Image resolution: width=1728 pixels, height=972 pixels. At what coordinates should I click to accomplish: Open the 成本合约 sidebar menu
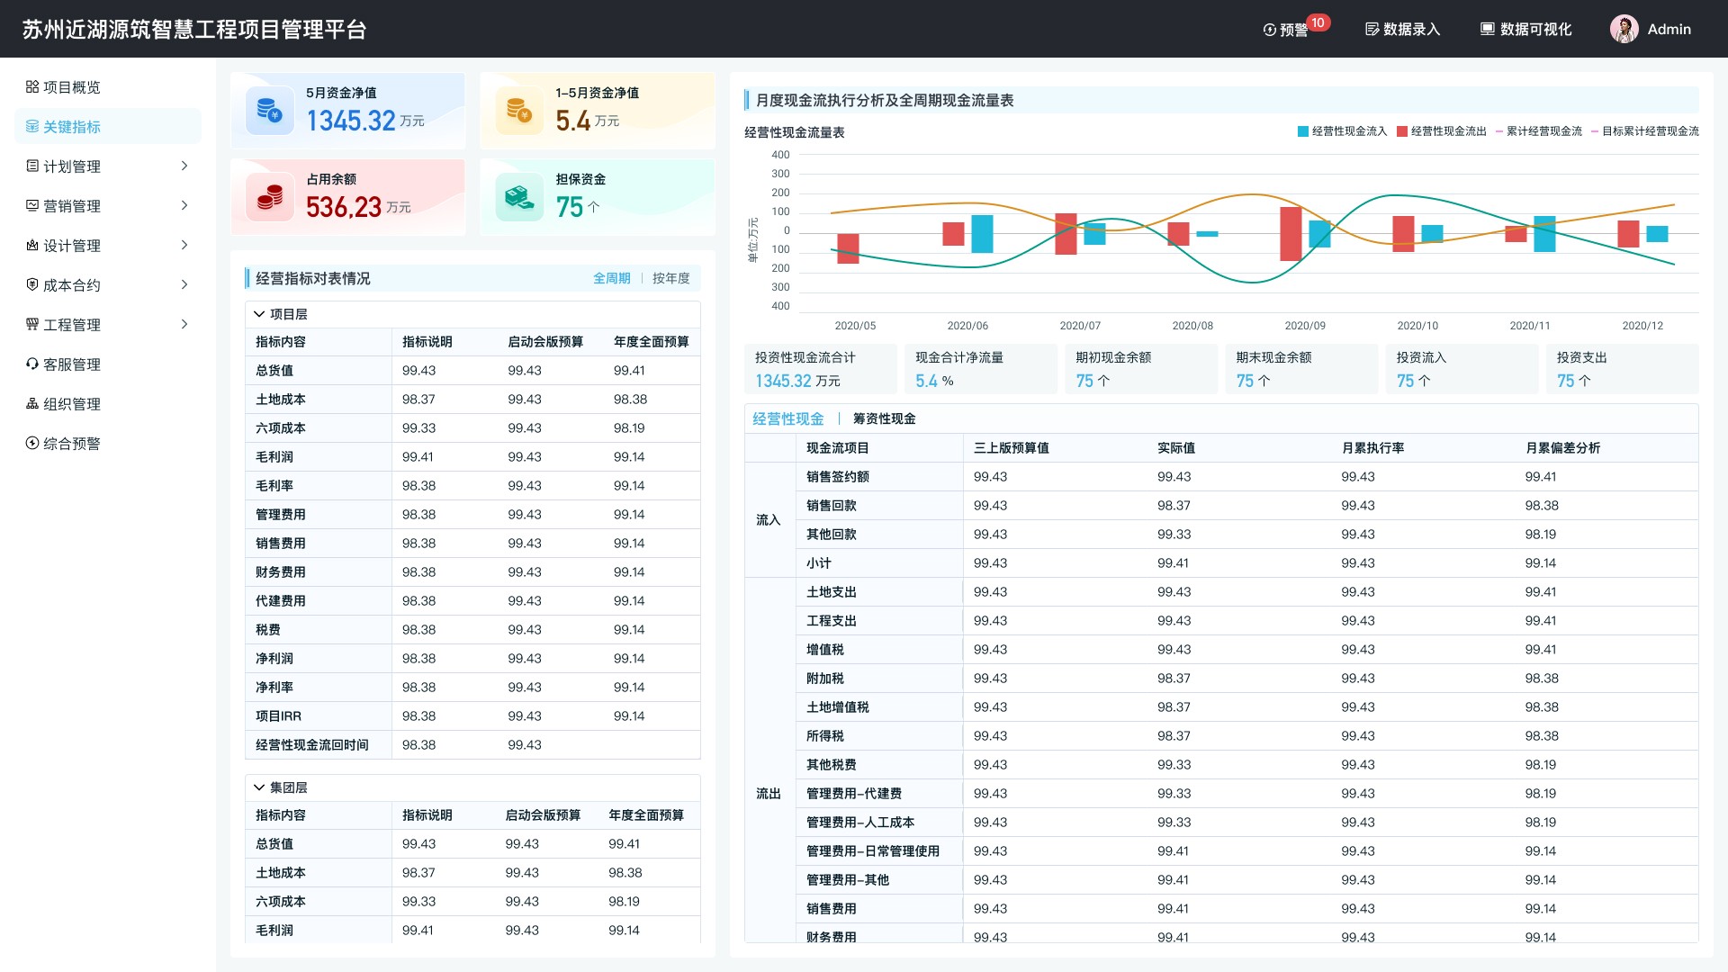pos(72,285)
